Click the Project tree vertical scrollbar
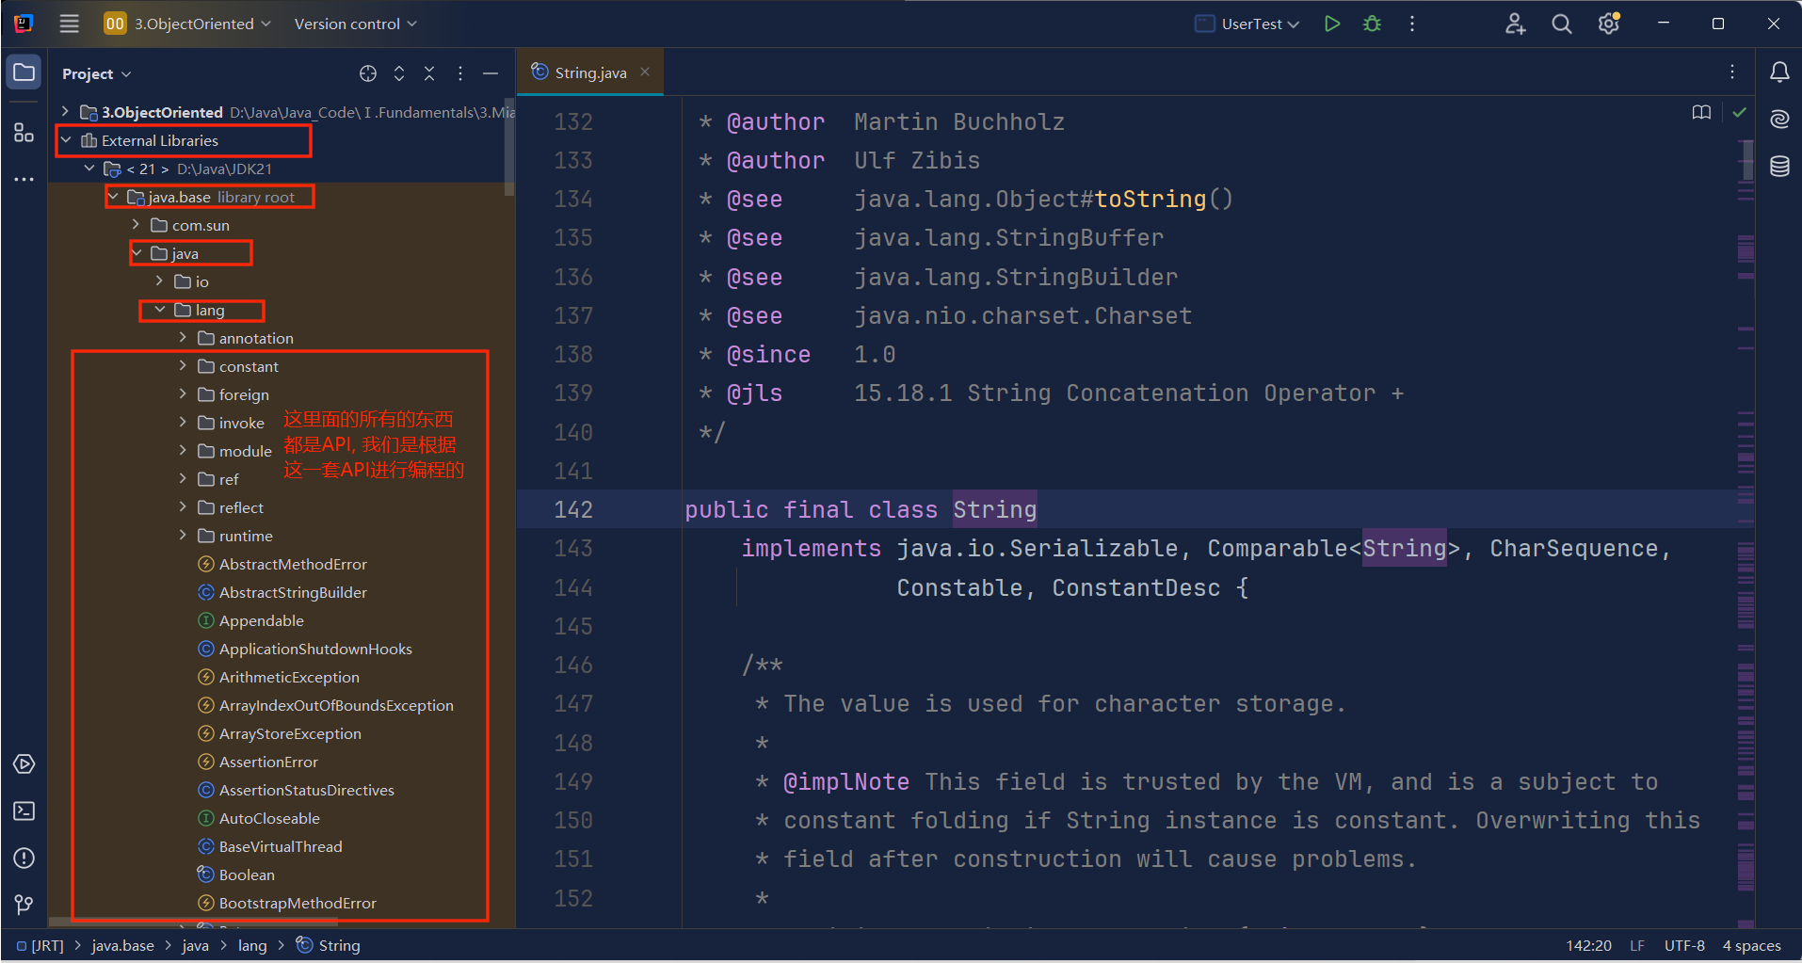1802x963 pixels. 509,147
